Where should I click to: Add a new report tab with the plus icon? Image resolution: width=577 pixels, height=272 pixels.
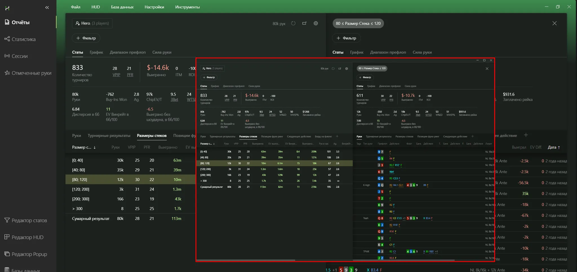pos(526,135)
